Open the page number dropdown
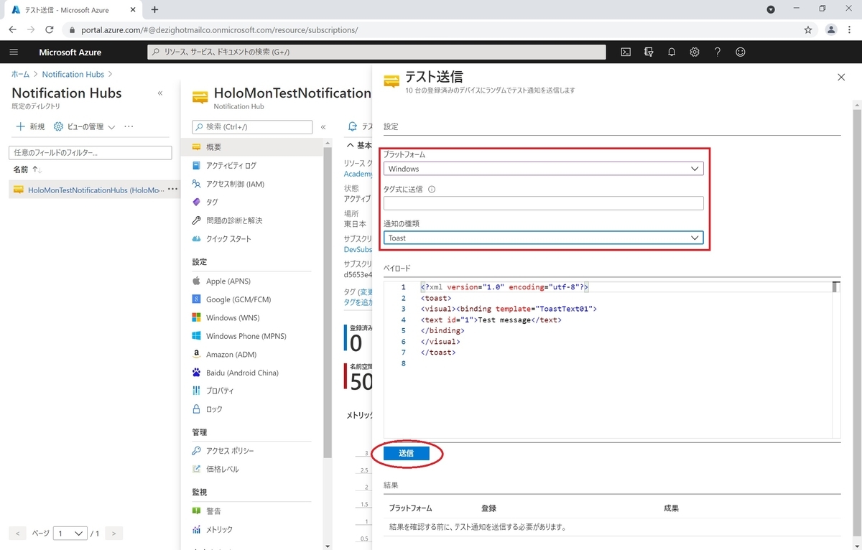862x550 pixels. pos(70,533)
